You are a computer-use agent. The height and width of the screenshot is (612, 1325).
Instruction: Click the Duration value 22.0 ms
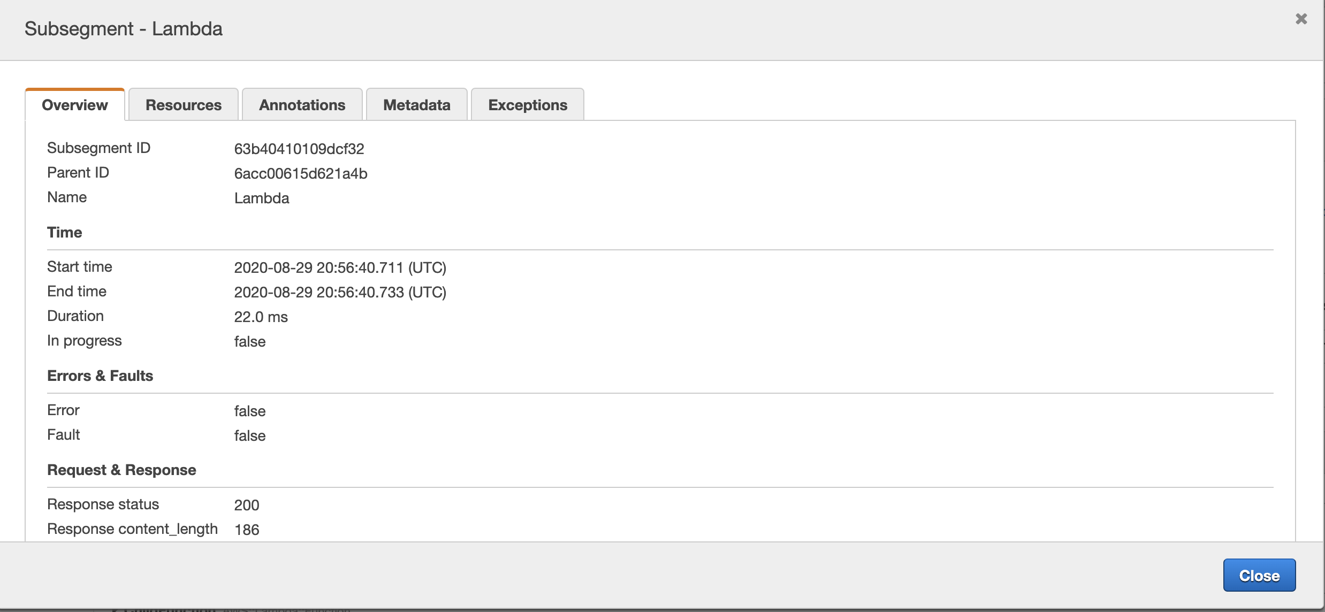click(261, 317)
